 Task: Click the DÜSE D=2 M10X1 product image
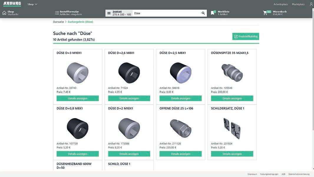129,128
